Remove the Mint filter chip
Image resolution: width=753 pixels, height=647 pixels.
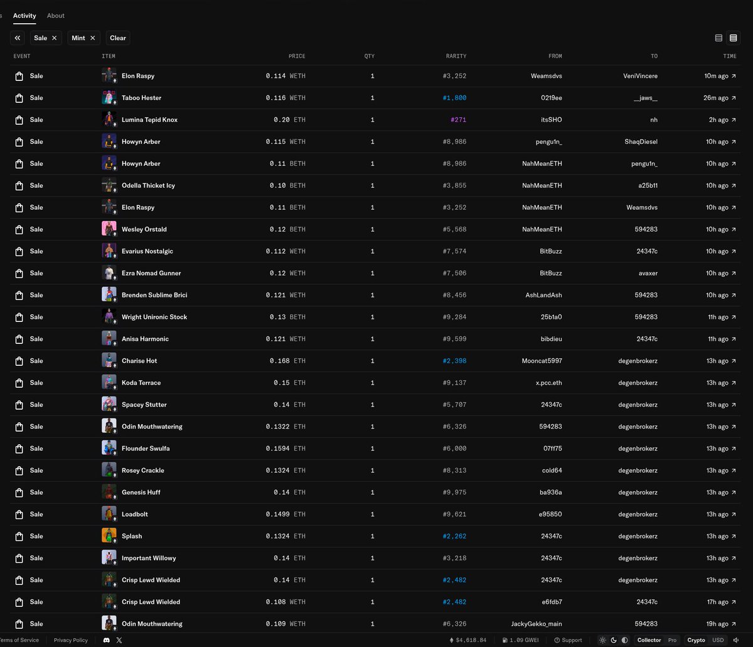point(93,38)
